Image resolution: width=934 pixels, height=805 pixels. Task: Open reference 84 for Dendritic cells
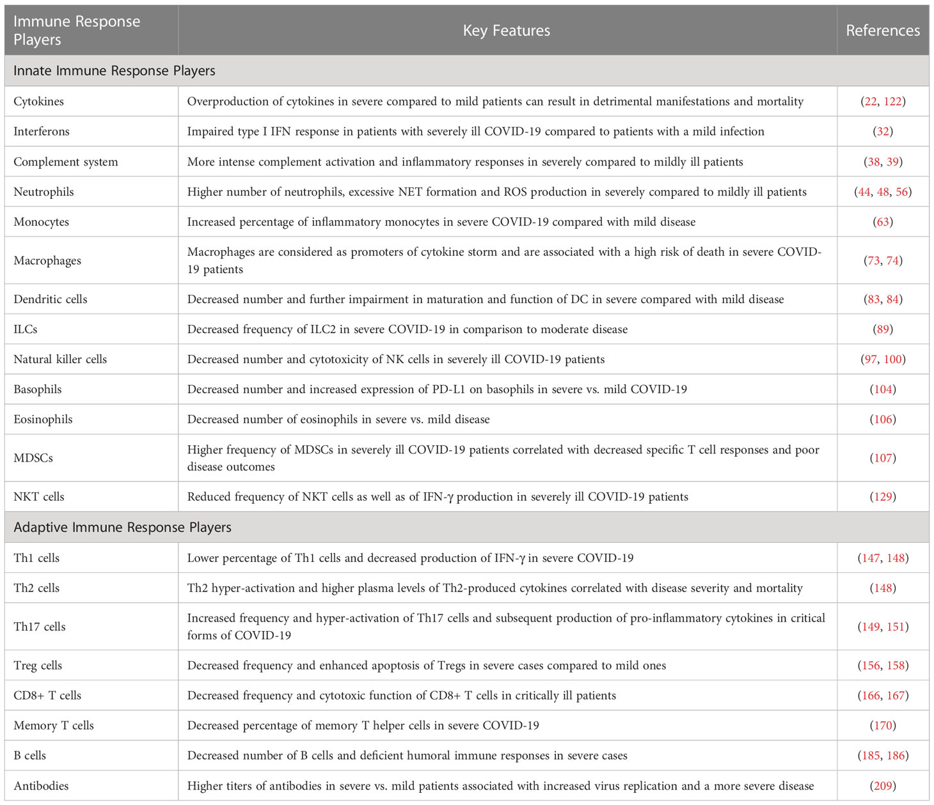892,299
